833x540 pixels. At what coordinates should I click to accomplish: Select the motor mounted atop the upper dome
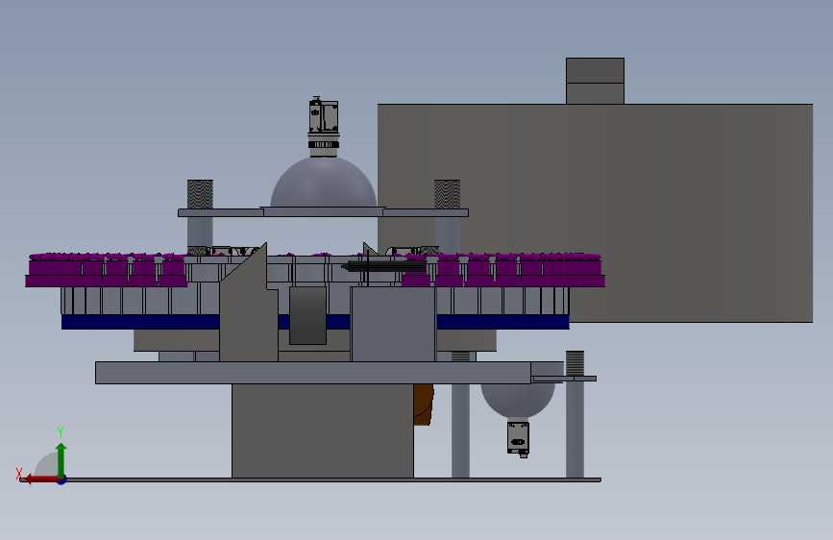click(324, 126)
